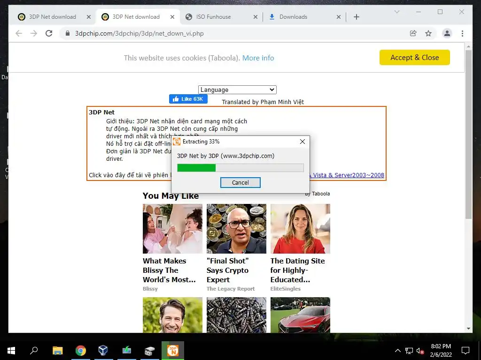Open the metal screws ad thumbnail
This screenshot has height=360, width=481.
pos(236,315)
